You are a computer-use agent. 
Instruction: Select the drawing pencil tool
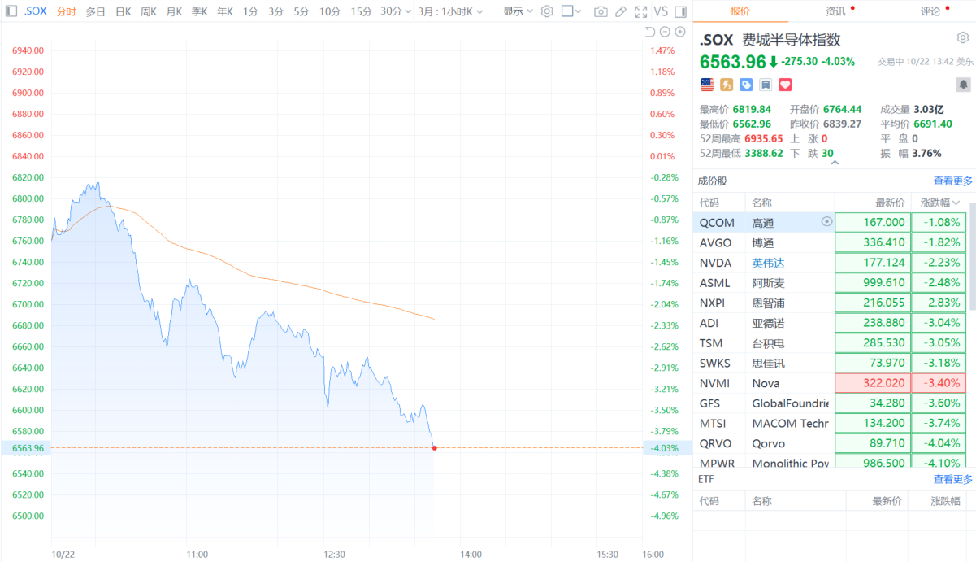619,12
